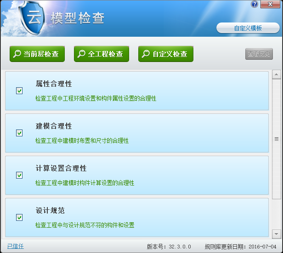Image resolution: width=283 pixels, height=253 pixels.
Task: Toggle the 建模合理性 checkbox
Action: [x=19, y=133]
